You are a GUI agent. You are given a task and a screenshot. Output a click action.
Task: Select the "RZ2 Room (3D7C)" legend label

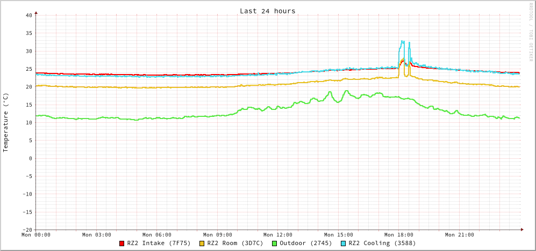(x=235, y=243)
